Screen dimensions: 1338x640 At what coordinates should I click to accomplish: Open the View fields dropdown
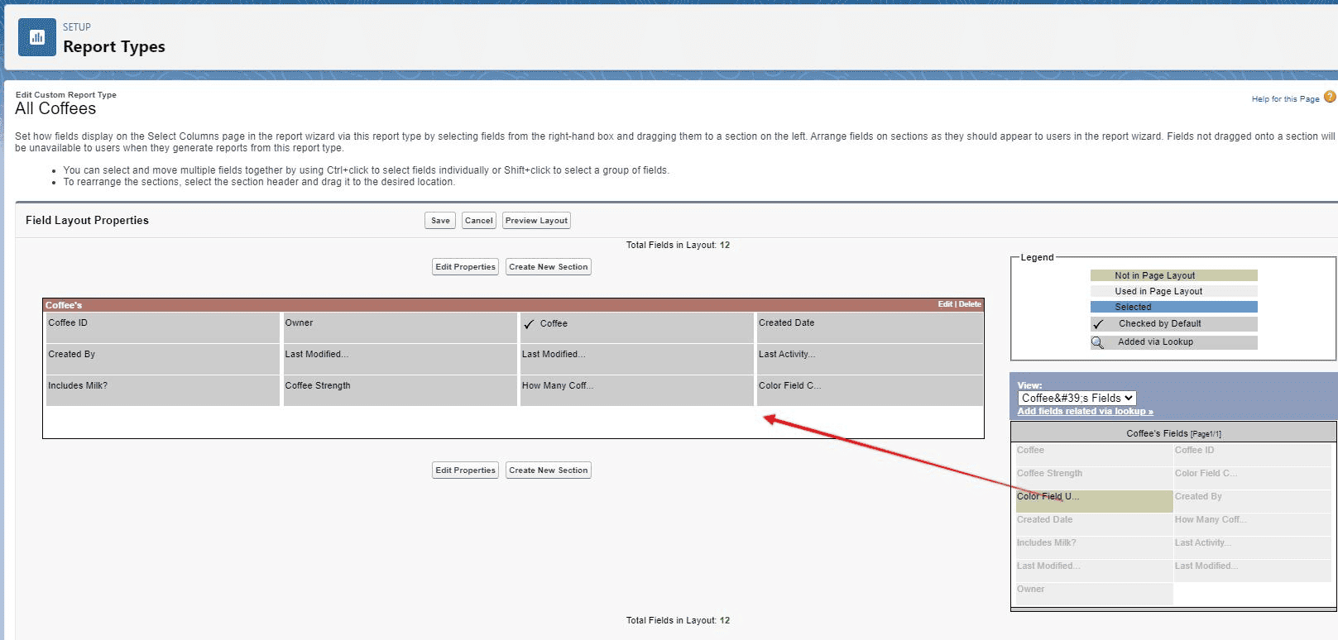[x=1077, y=398]
